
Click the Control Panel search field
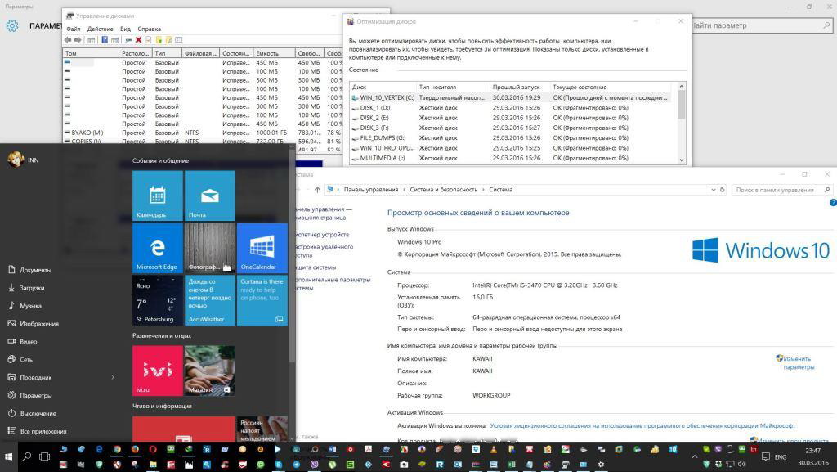tap(774, 190)
